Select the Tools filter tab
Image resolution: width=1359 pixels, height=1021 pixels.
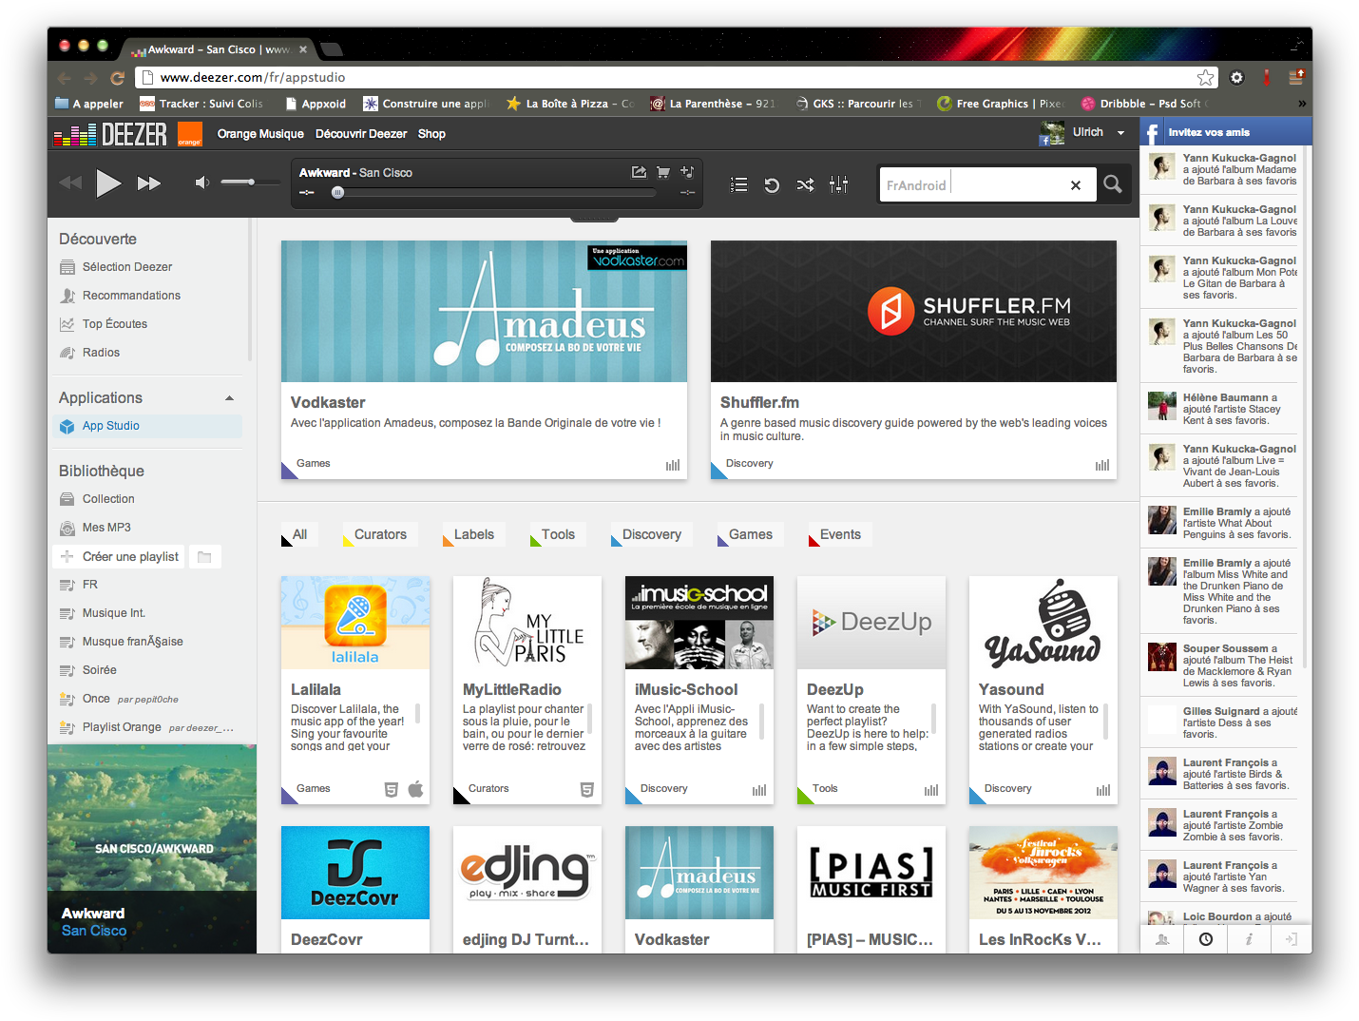click(x=558, y=534)
